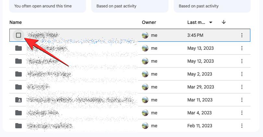Image resolution: width=263 pixels, height=137 pixels.
Task: Open more options for Mar 11, 2023 folder
Action: pyautogui.click(x=242, y=100)
